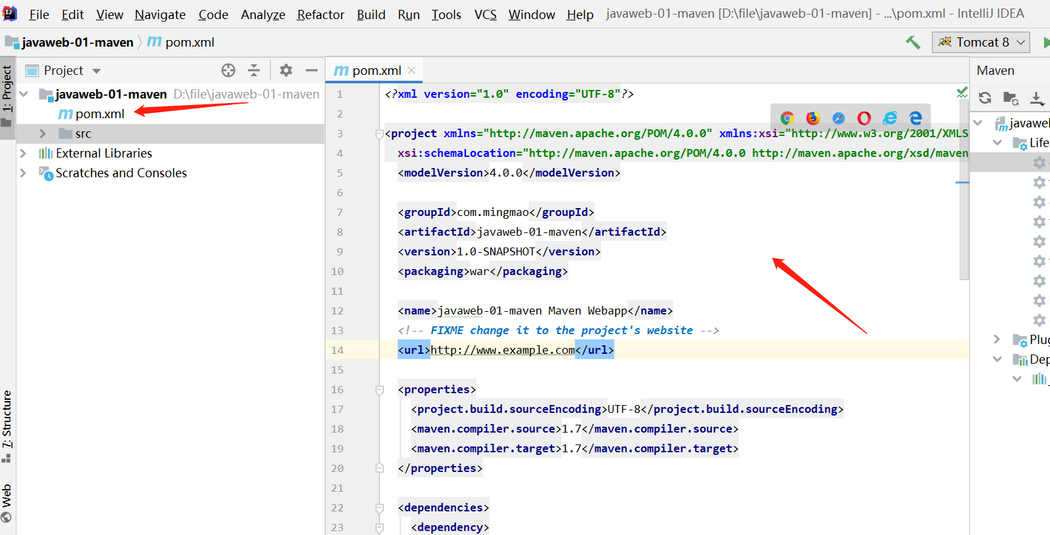
Task: Open the Navigate menu
Action: coord(160,14)
